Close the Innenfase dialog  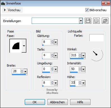click(106, 3)
